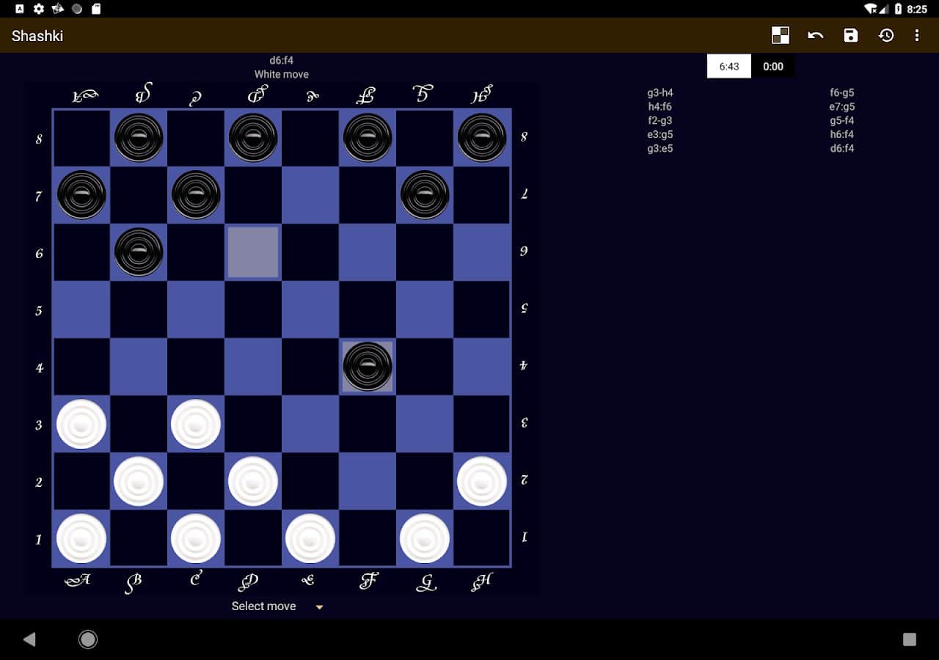Click the black player's 0:00 timer
This screenshot has height=660, width=939.
[x=772, y=67]
